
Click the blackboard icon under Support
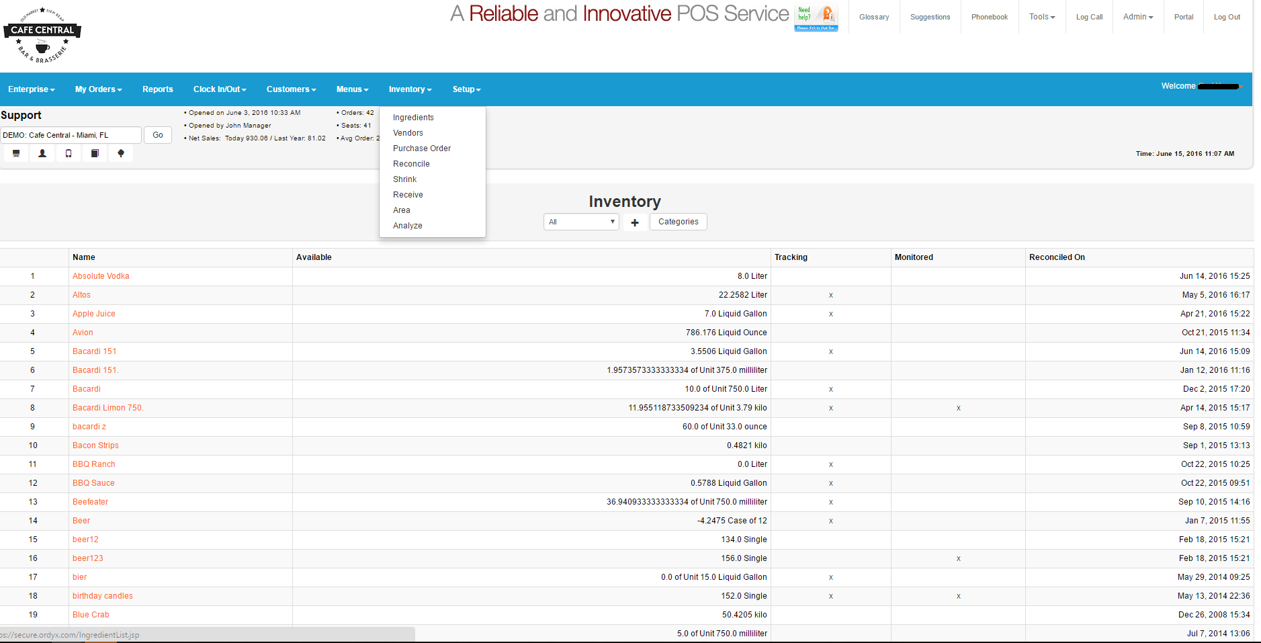tap(16, 153)
